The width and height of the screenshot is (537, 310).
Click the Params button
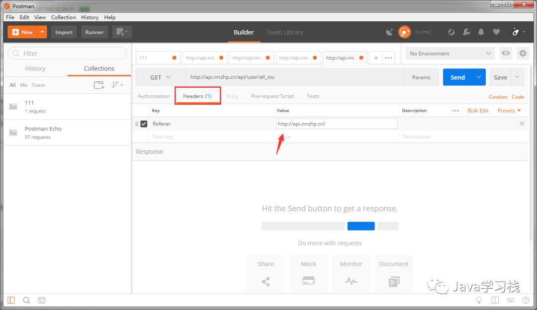click(x=421, y=77)
